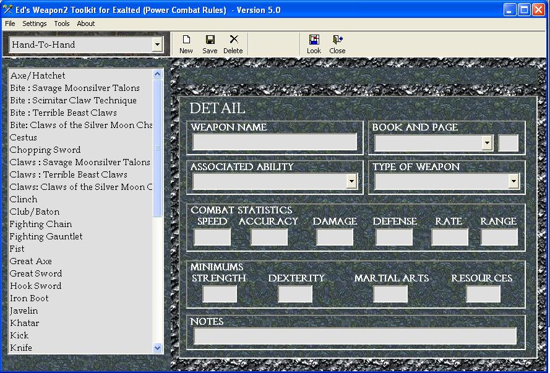The image size is (550, 373).
Task: Expand the Book and Page dropdown arrow
Action: pos(487,143)
